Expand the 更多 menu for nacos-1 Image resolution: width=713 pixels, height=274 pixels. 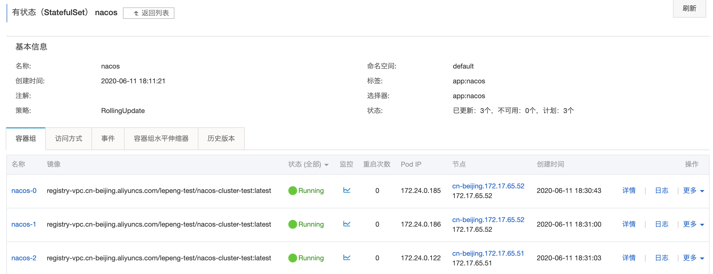[693, 224]
